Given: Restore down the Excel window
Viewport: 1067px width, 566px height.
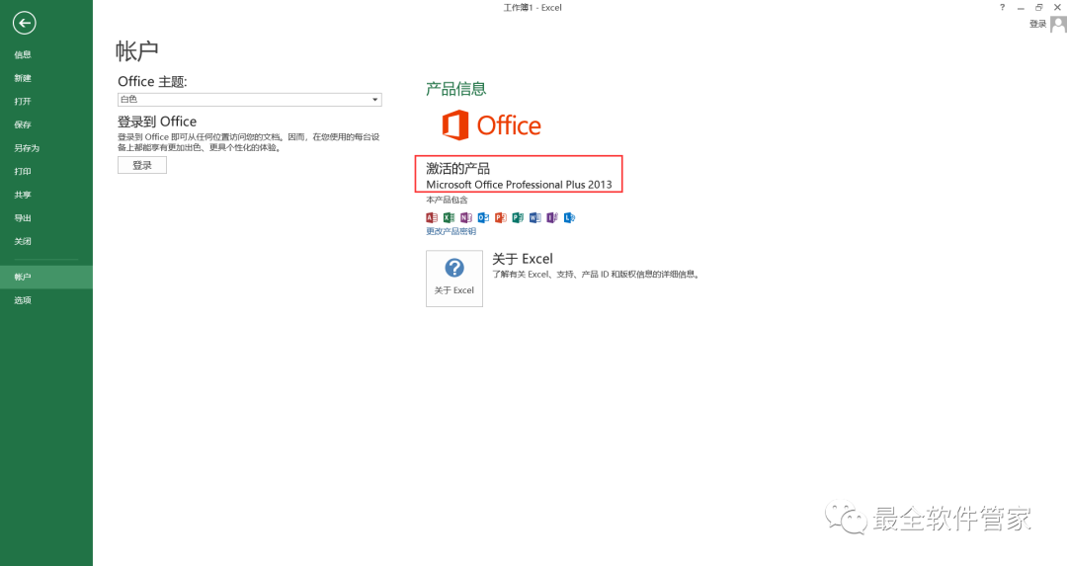Looking at the screenshot, I should tap(1038, 8).
